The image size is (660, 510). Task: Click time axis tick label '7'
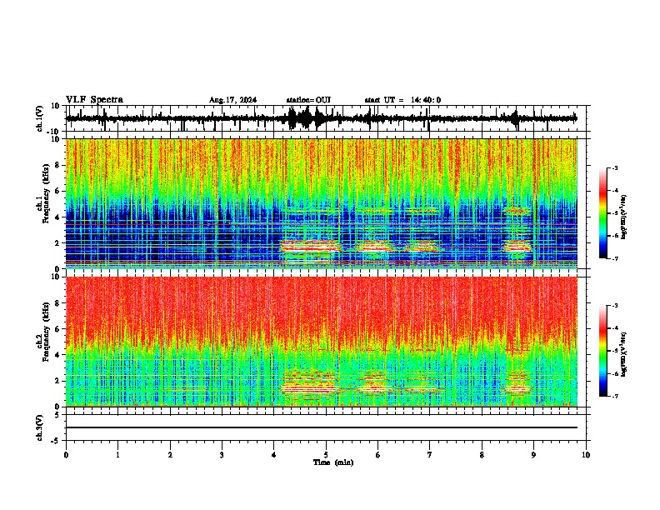pos(430,455)
